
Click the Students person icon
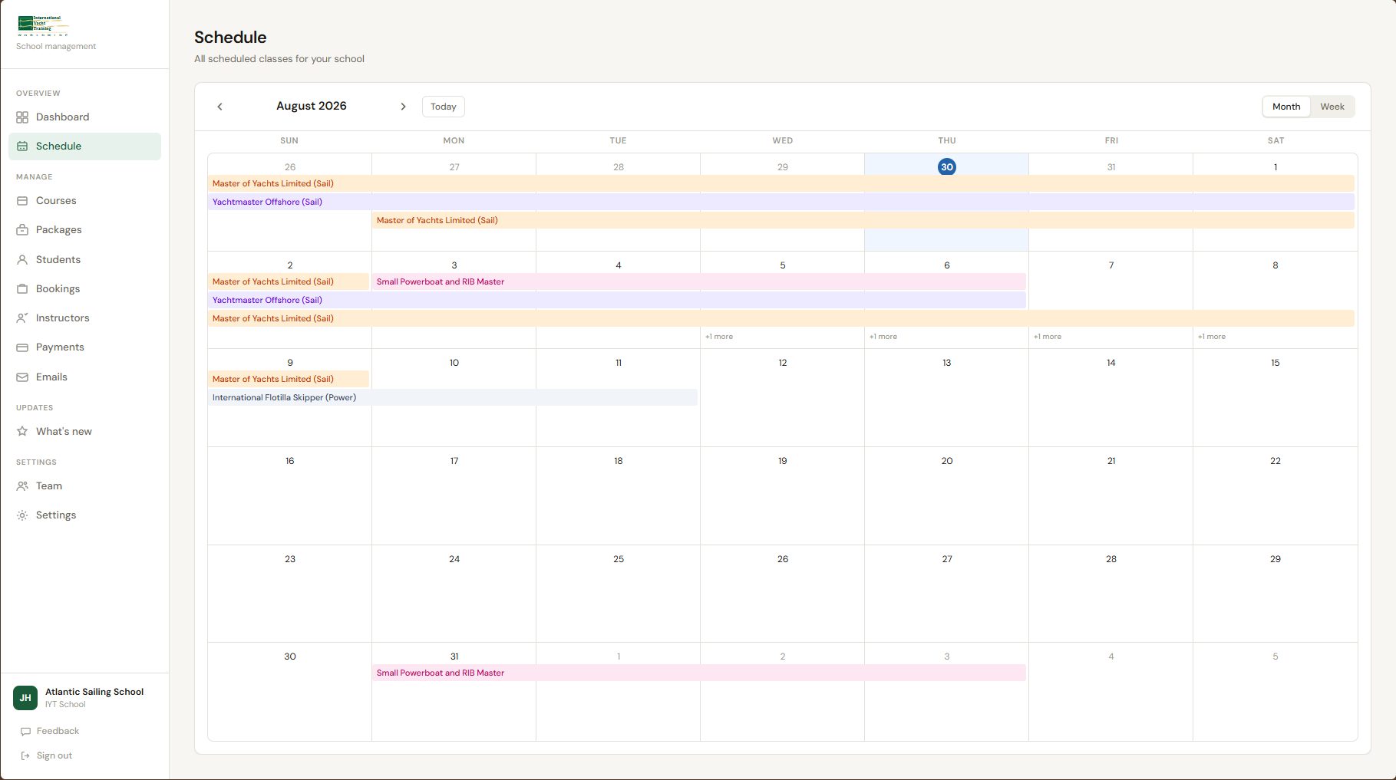[22, 260]
